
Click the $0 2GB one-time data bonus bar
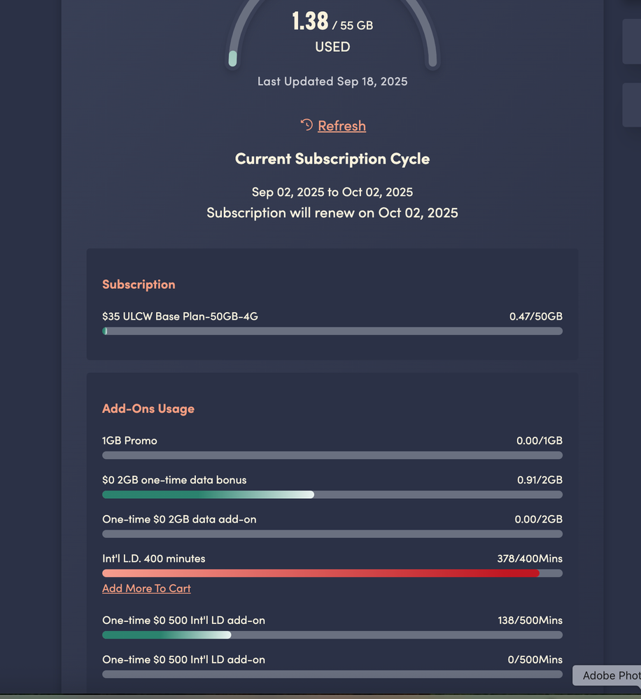coord(332,495)
